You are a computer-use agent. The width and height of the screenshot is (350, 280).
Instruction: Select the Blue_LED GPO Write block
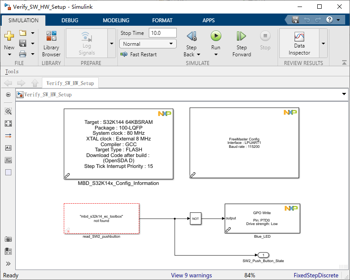pyautogui.click(x=262, y=219)
